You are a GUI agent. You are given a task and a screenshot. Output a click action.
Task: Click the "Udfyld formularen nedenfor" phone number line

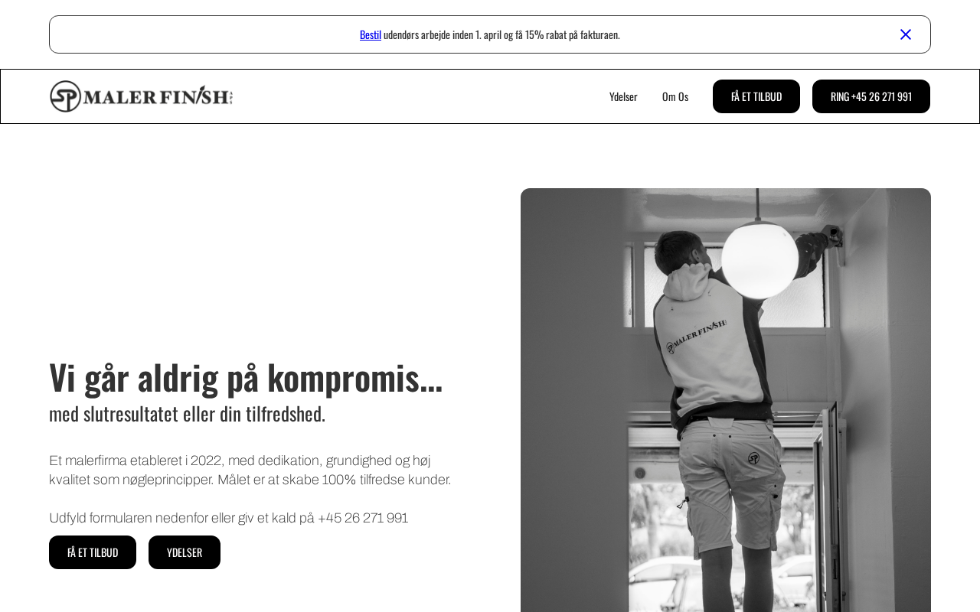pyautogui.click(x=229, y=518)
